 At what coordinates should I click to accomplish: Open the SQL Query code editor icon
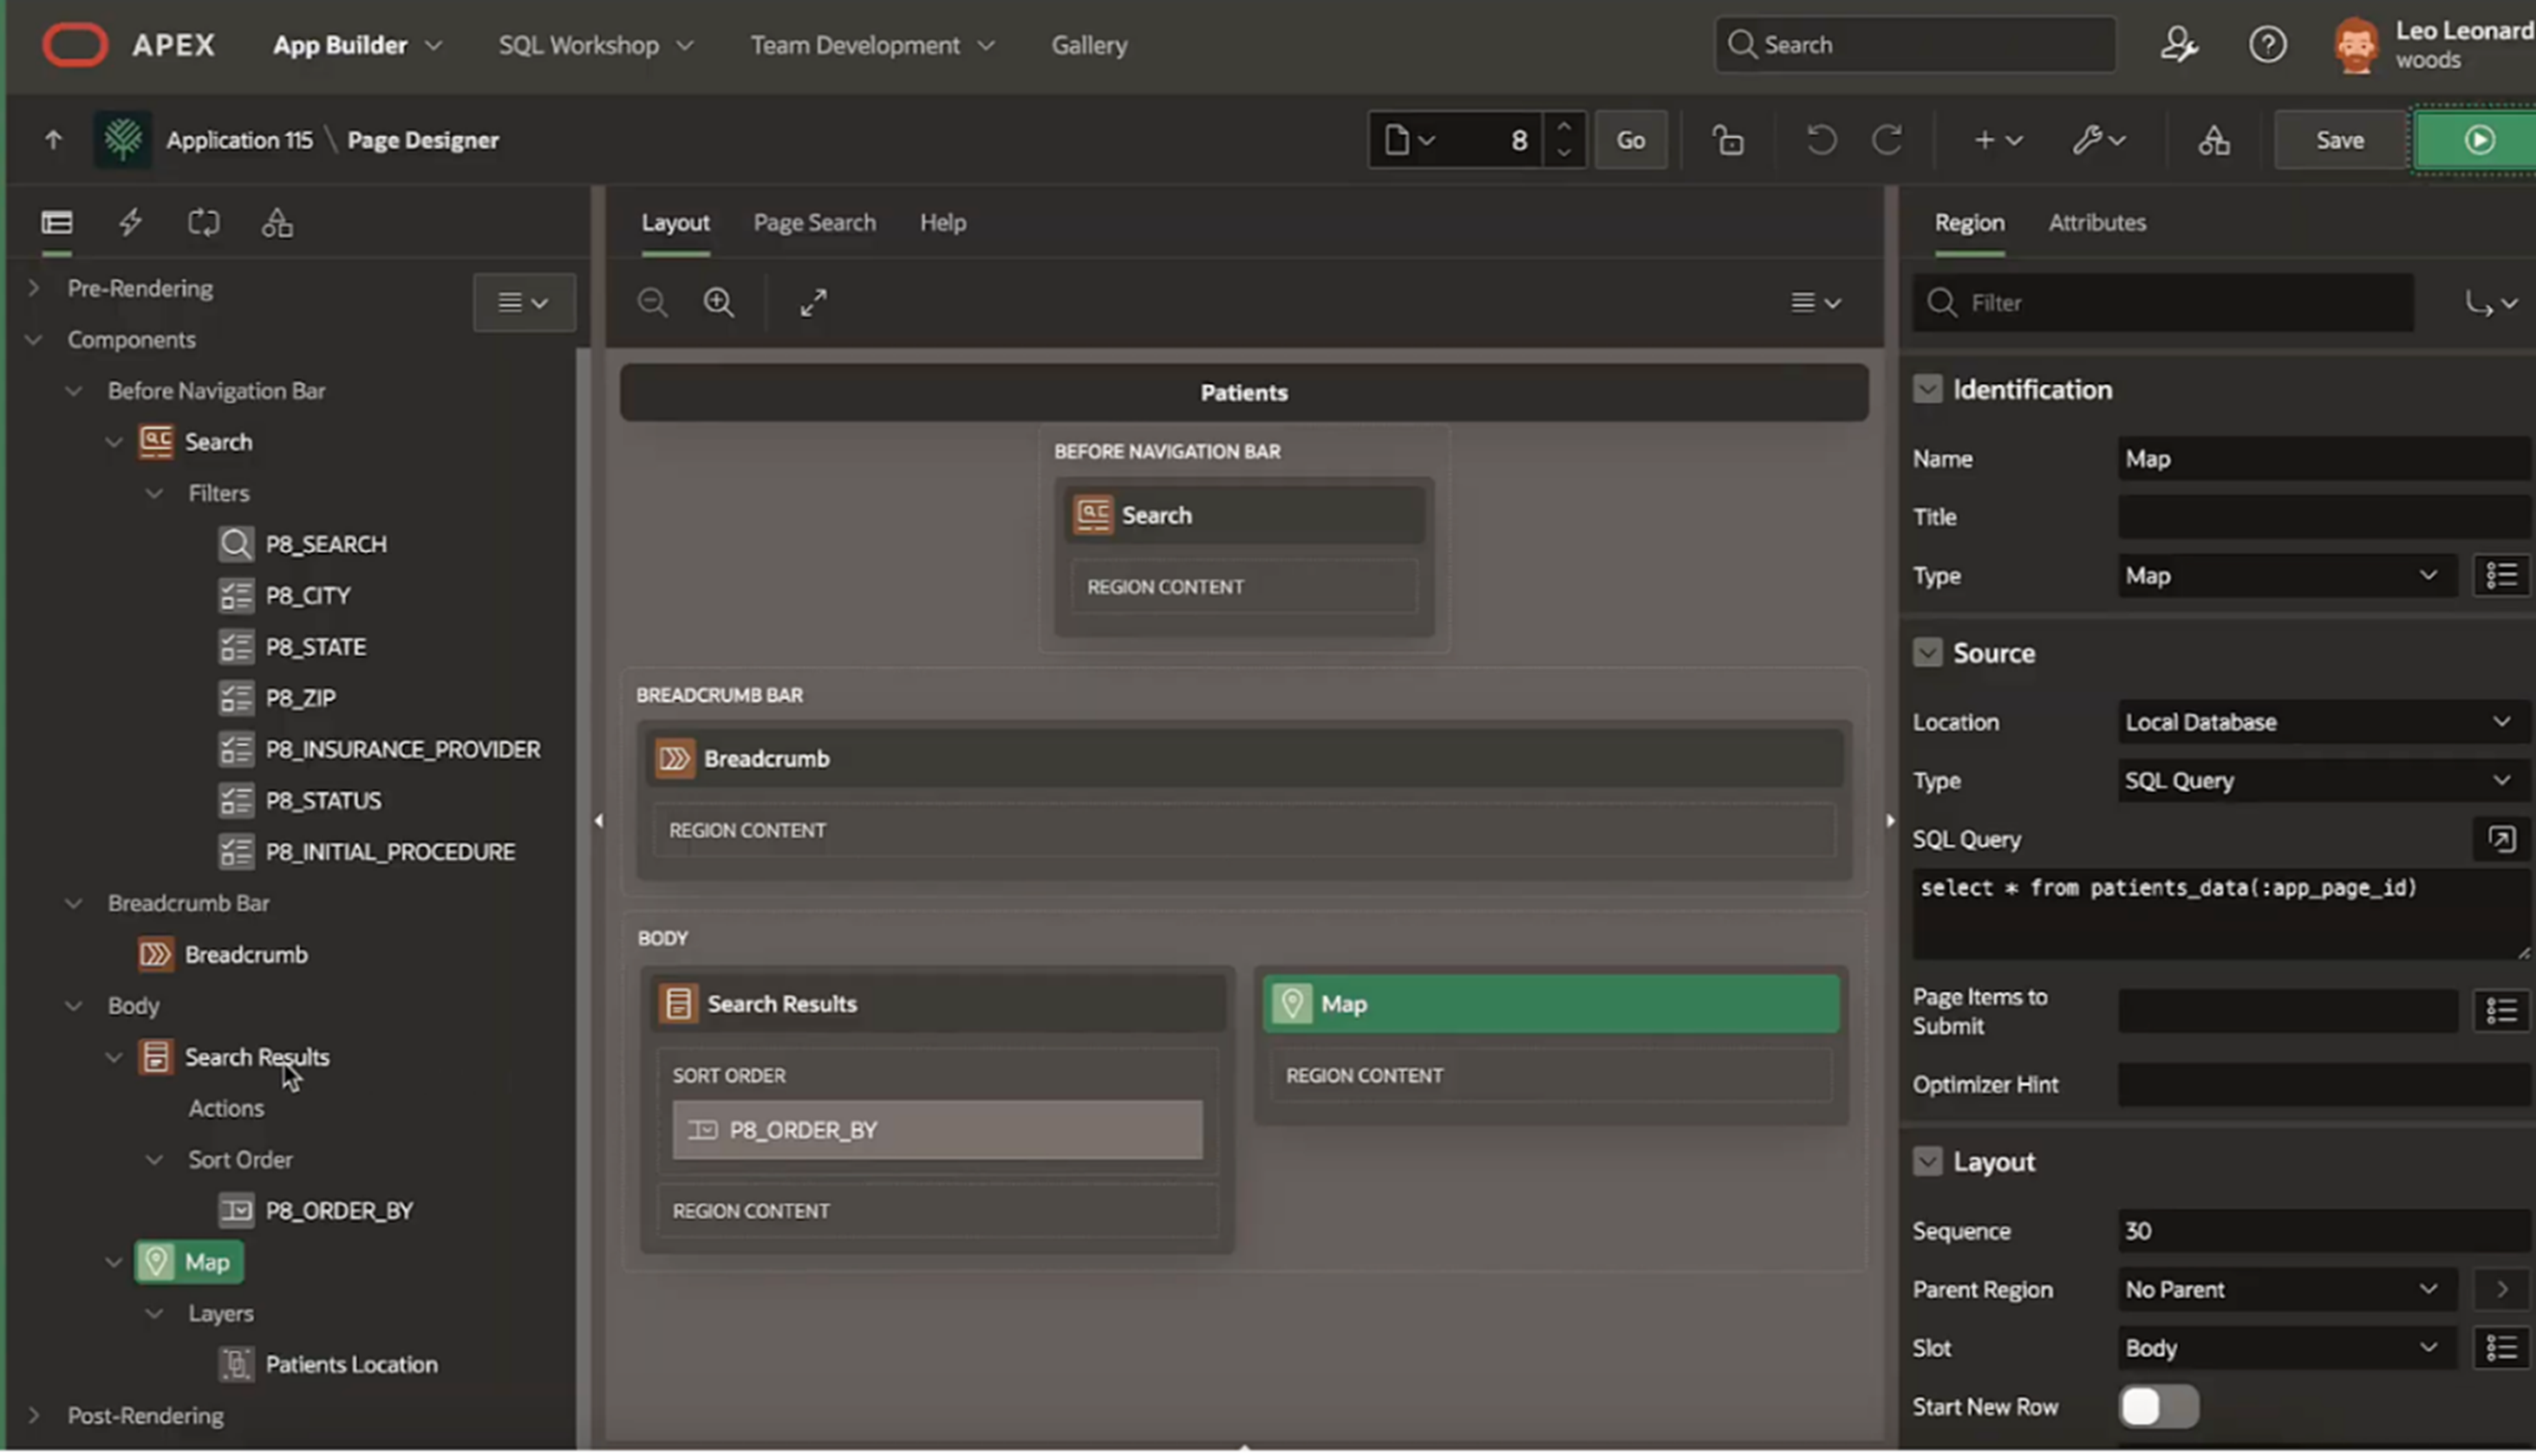click(x=2501, y=839)
